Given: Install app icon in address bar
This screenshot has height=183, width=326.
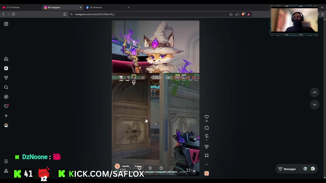Looking at the screenshot, I should (231, 14).
